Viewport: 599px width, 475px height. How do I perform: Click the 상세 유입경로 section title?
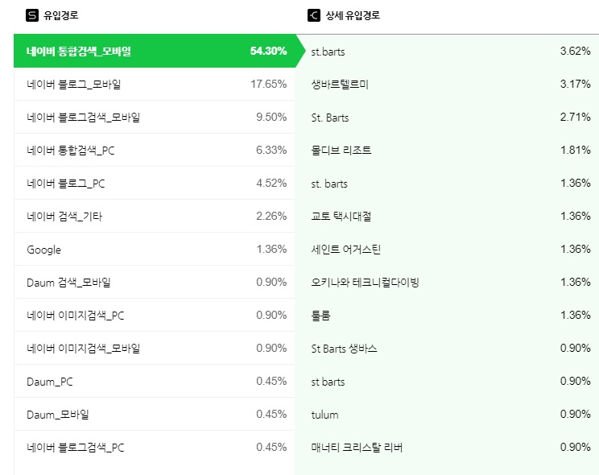click(352, 15)
